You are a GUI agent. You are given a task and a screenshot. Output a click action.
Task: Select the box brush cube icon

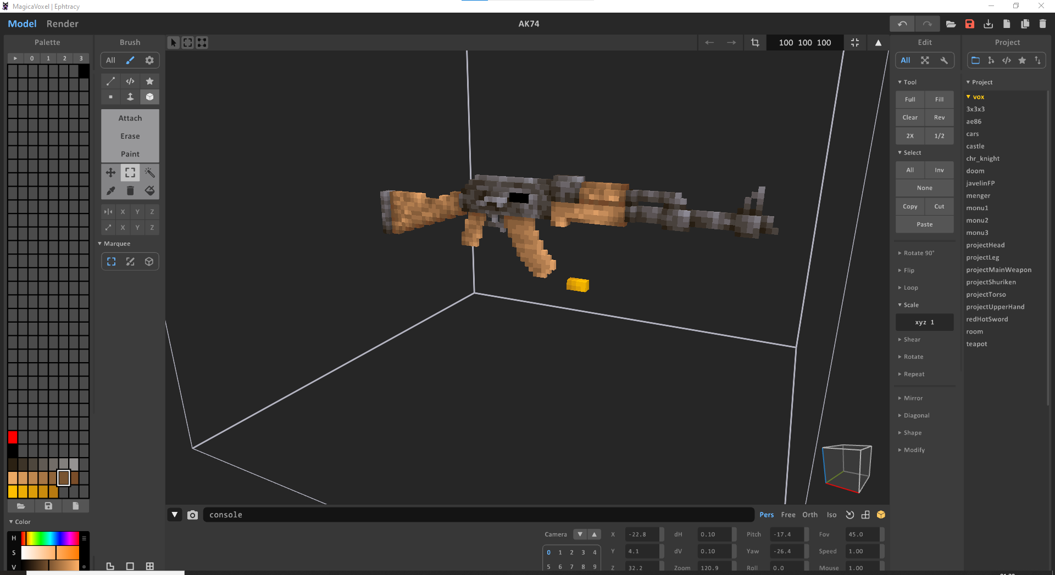[x=149, y=97]
